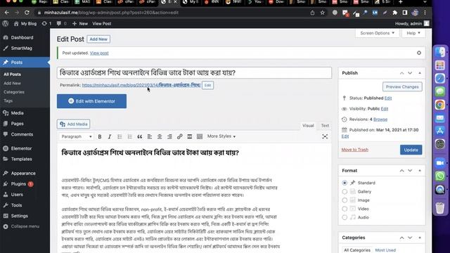Click the Update button
This screenshot has height=253, width=450.
[411, 150]
